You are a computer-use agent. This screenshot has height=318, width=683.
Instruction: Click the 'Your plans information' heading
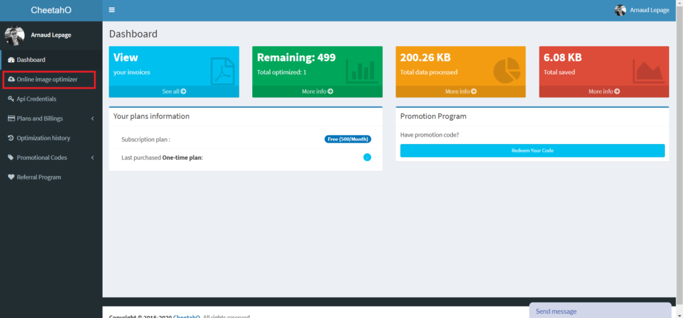pyautogui.click(x=151, y=116)
